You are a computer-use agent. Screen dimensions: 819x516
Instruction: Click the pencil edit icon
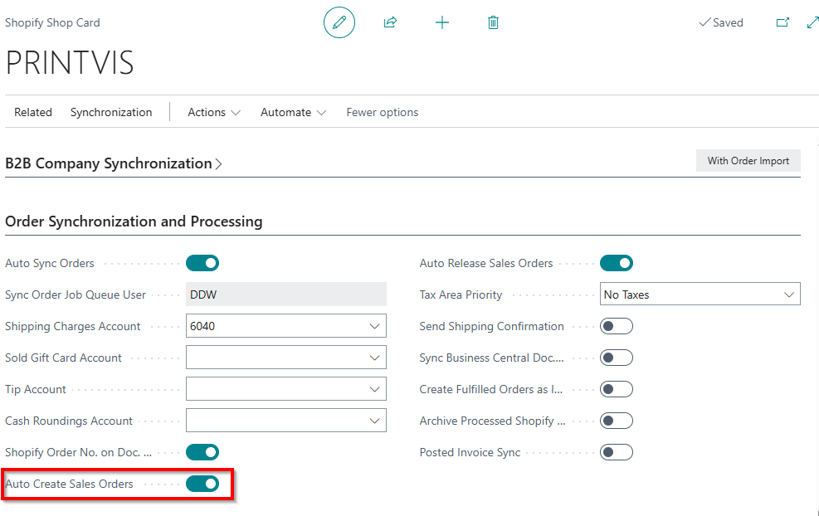pyautogui.click(x=339, y=22)
